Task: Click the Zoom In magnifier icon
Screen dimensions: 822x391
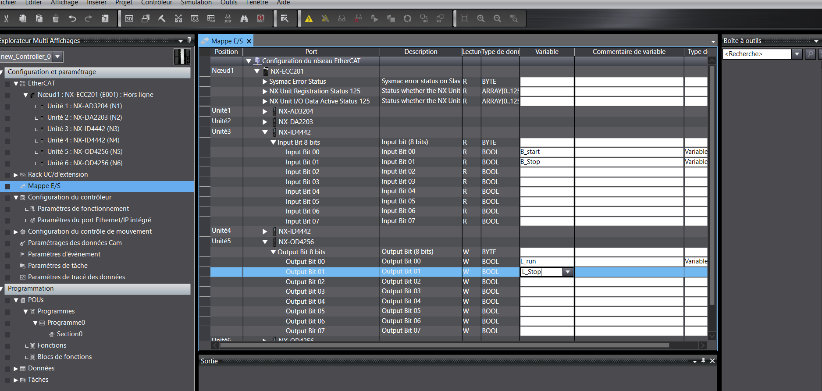Action: point(481,18)
